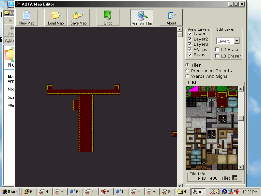The width and height of the screenshot is (261, 196).
Task: Toggle the Warps view layer checkbox
Action: point(190,50)
